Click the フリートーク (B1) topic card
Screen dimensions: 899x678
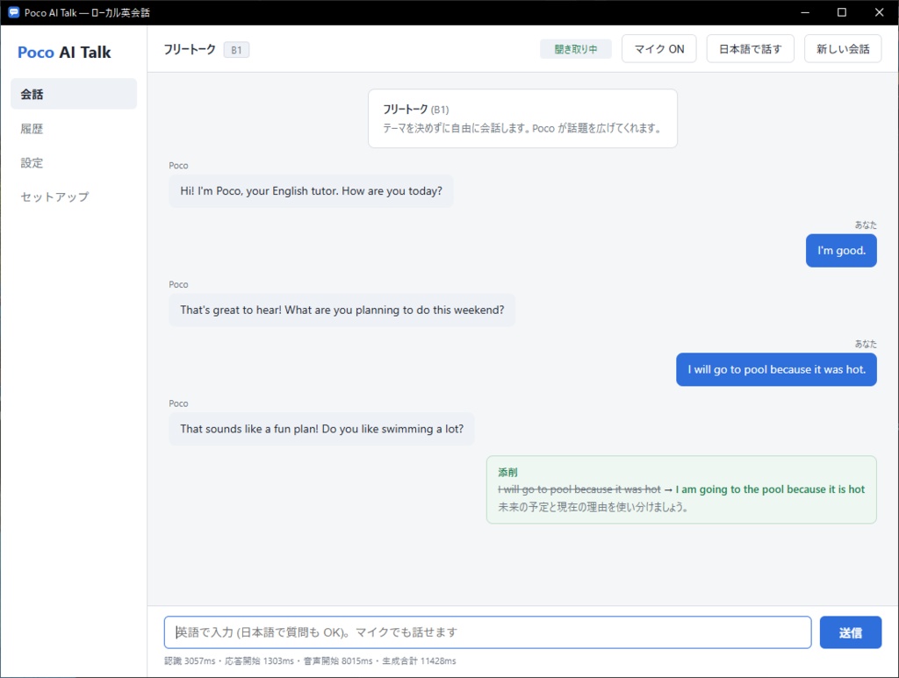tap(522, 118)
